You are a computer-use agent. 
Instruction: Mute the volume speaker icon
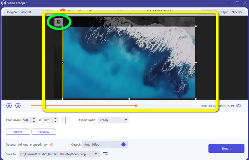[238, 106]
